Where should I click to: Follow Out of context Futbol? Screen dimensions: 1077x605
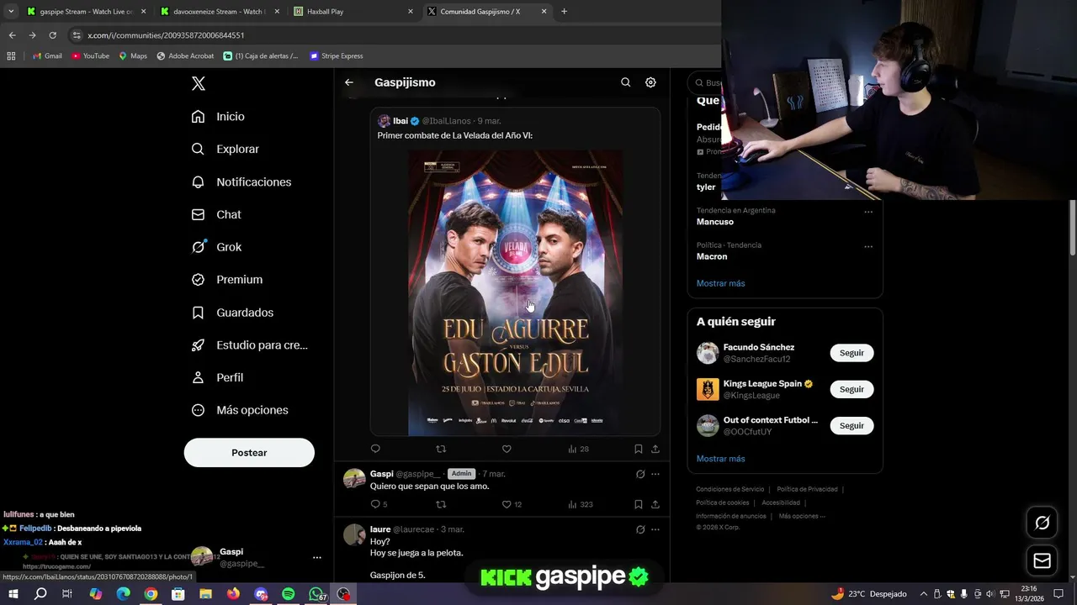tap(852, 425)
